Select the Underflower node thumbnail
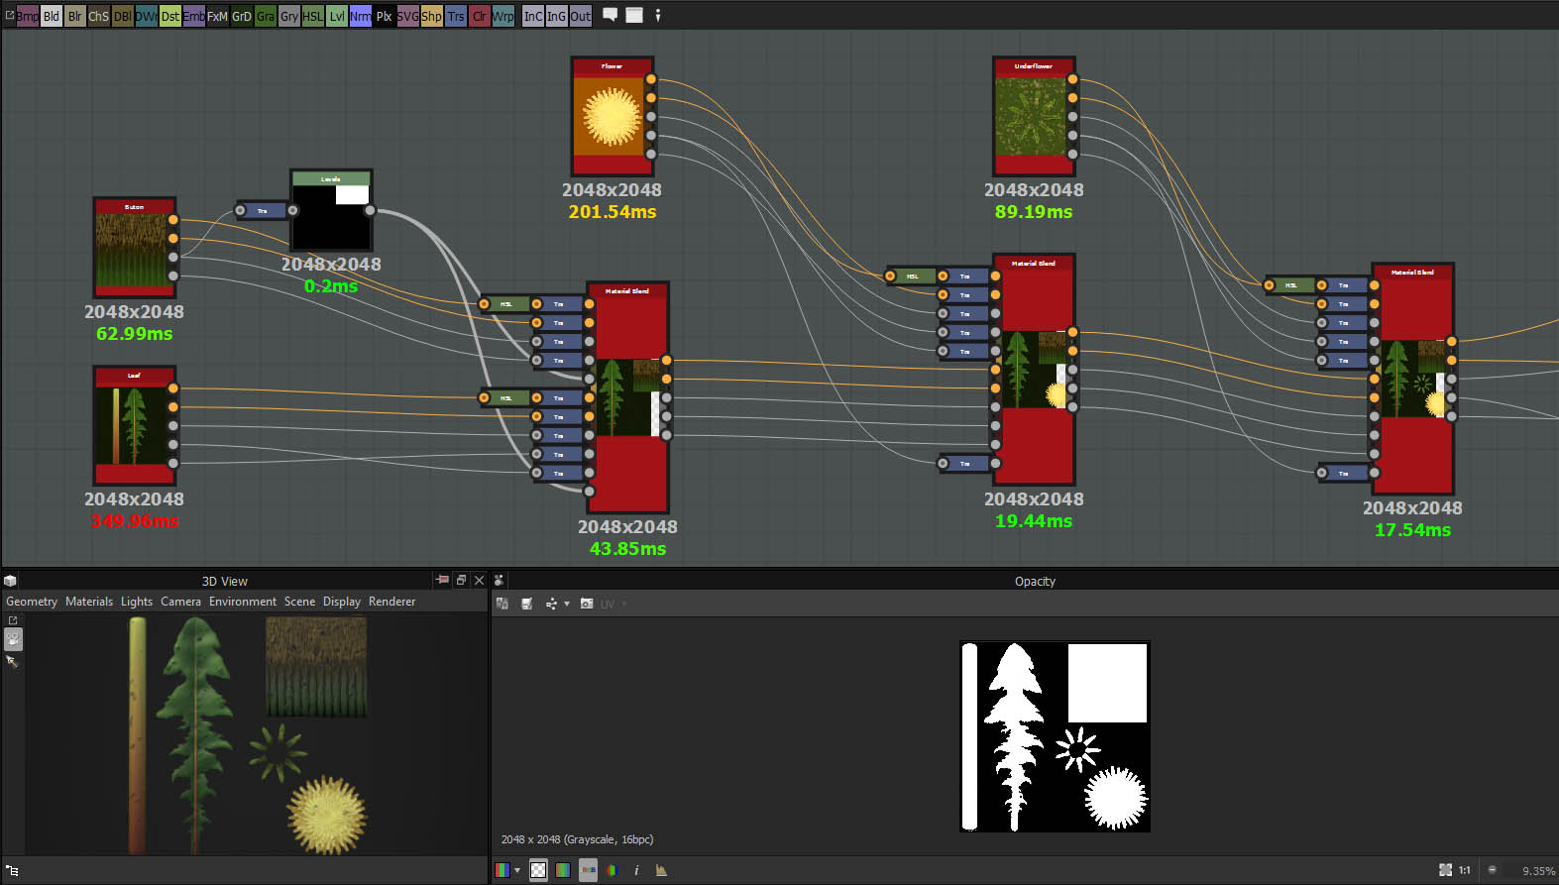Viewport: 1559px width, 885px height. (x=1034, y=116)
